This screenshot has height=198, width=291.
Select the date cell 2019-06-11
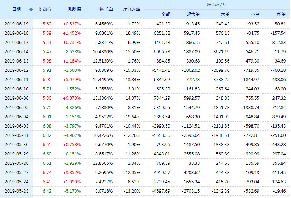(x=16, y=80)
